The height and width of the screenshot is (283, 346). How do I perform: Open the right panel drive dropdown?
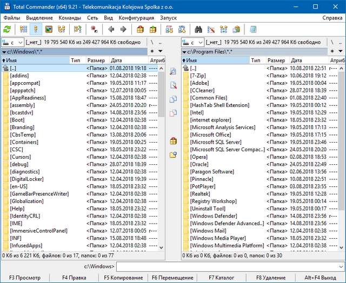pos(194,42)
